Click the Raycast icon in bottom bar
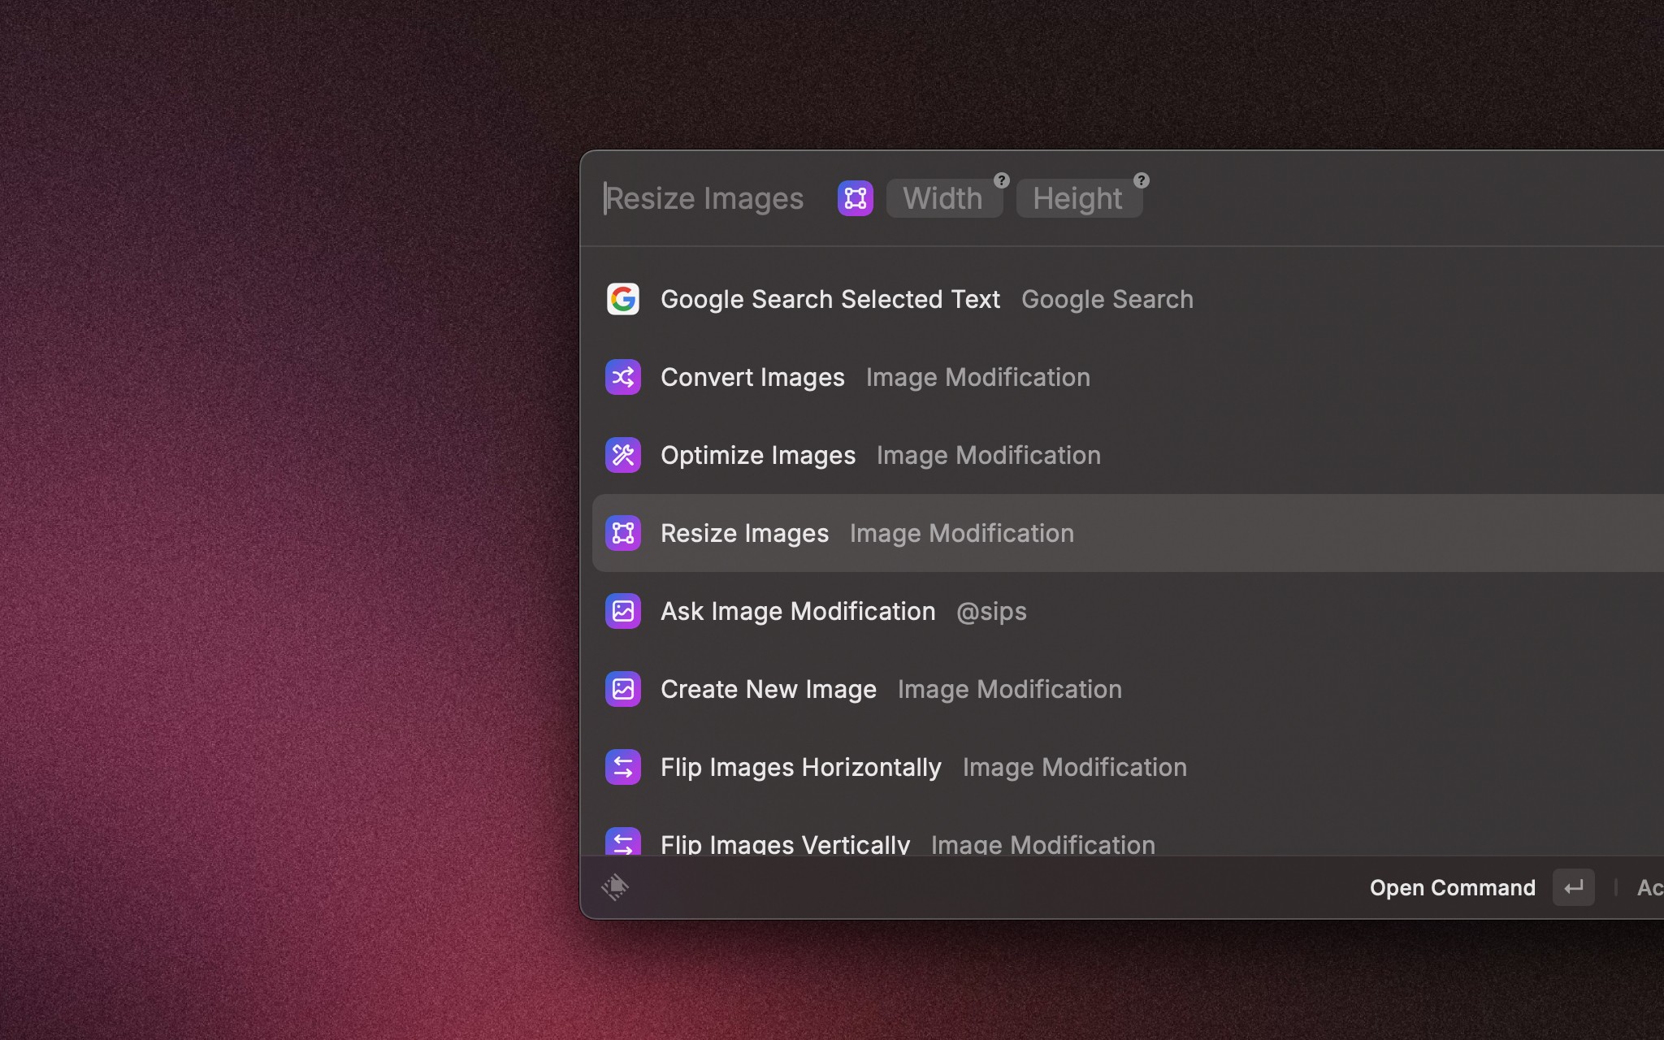Viewport: 1664px width, 1040px height. 615,887
